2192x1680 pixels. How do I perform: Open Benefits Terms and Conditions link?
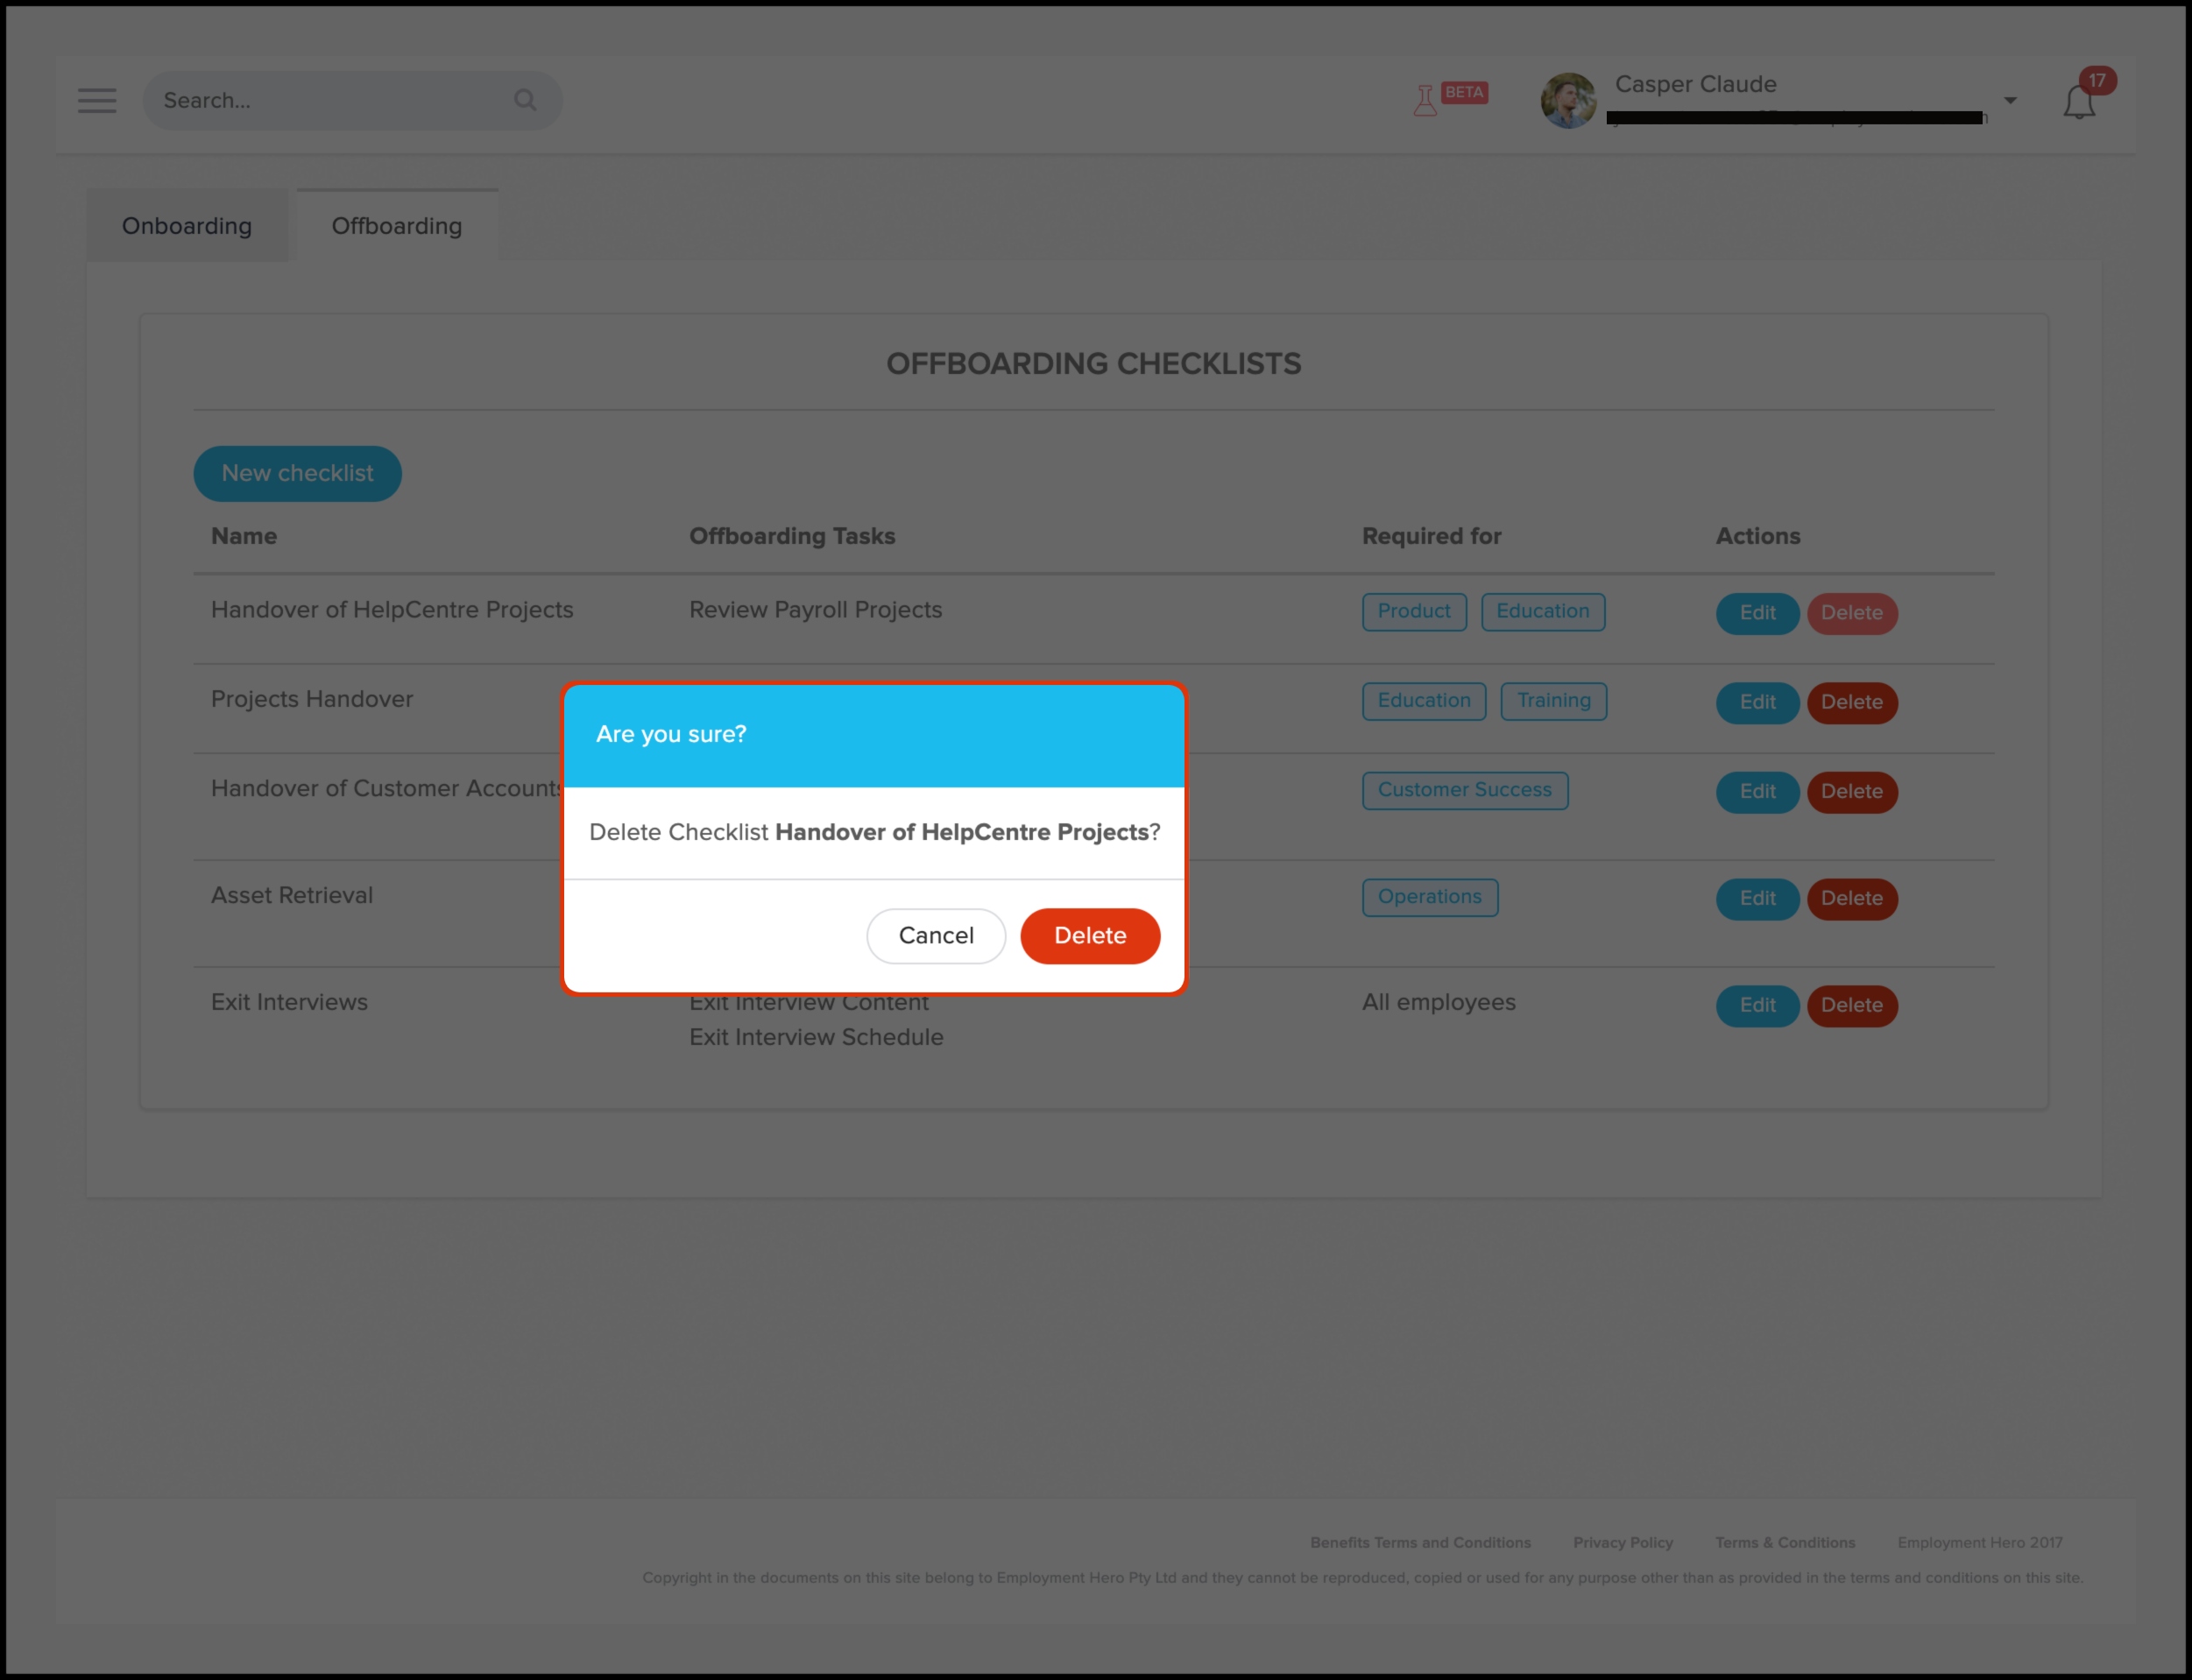tap(1420, 1542)
